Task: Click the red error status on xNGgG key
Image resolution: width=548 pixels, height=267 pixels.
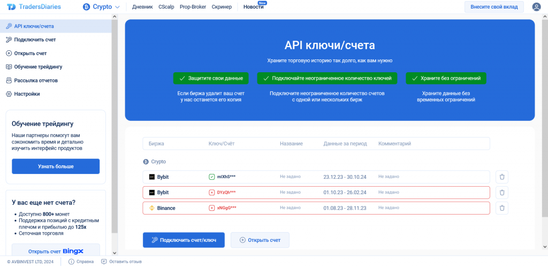Action: pyautogui.click(x=212, y=208)
